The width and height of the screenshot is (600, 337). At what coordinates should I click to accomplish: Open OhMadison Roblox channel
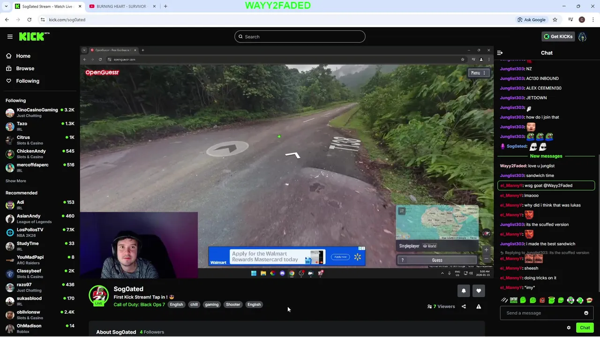(40, 328)
